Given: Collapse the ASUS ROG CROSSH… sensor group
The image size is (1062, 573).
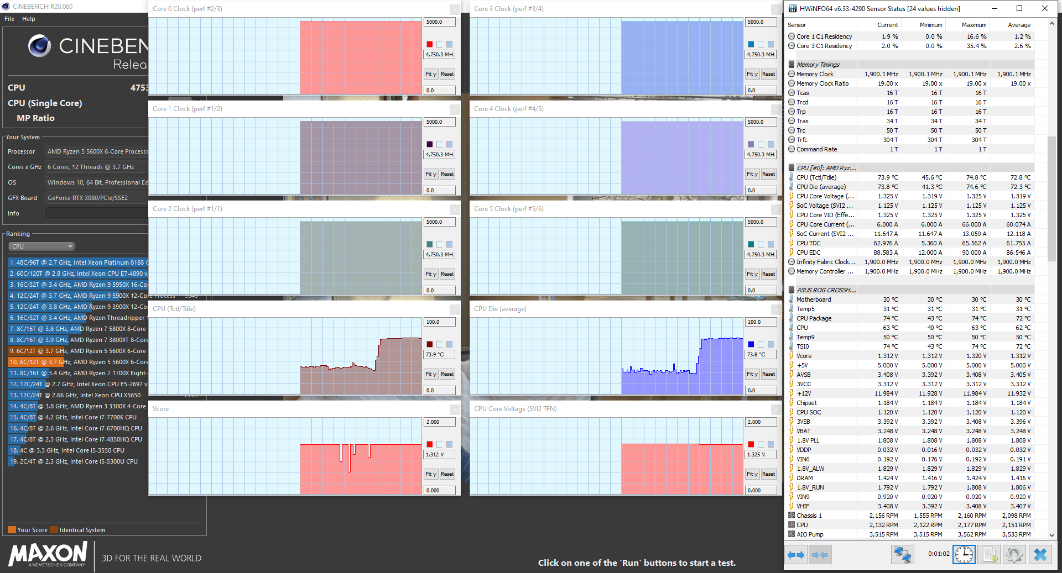Looking at the screenshot, I should [x=792, y=290].
